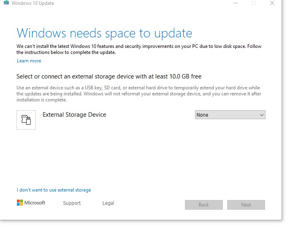Open the Learn more link

(x=29, y=61)
